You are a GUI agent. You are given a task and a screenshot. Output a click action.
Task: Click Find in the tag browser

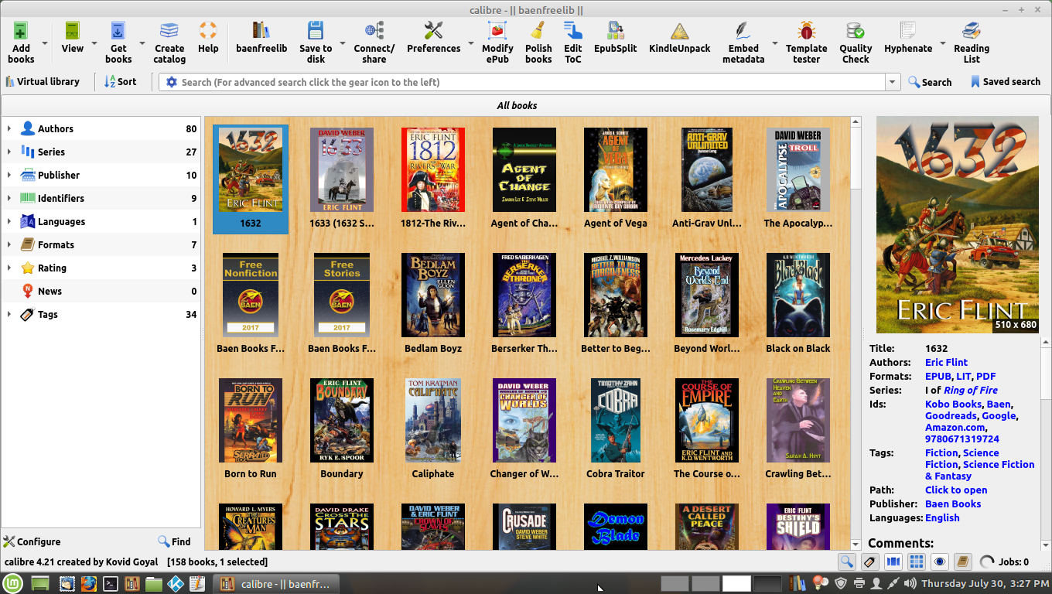[174, 541]
